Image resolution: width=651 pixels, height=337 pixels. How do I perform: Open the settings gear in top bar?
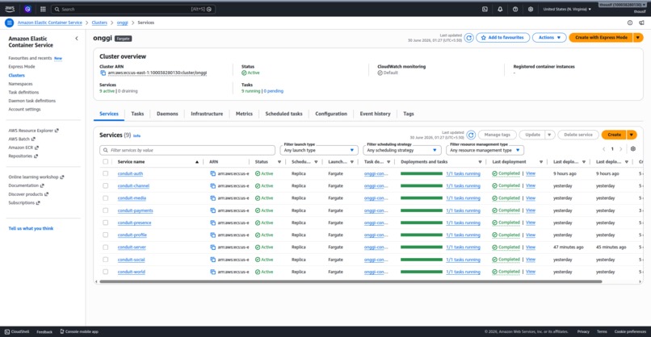click(x=530, y=9)
